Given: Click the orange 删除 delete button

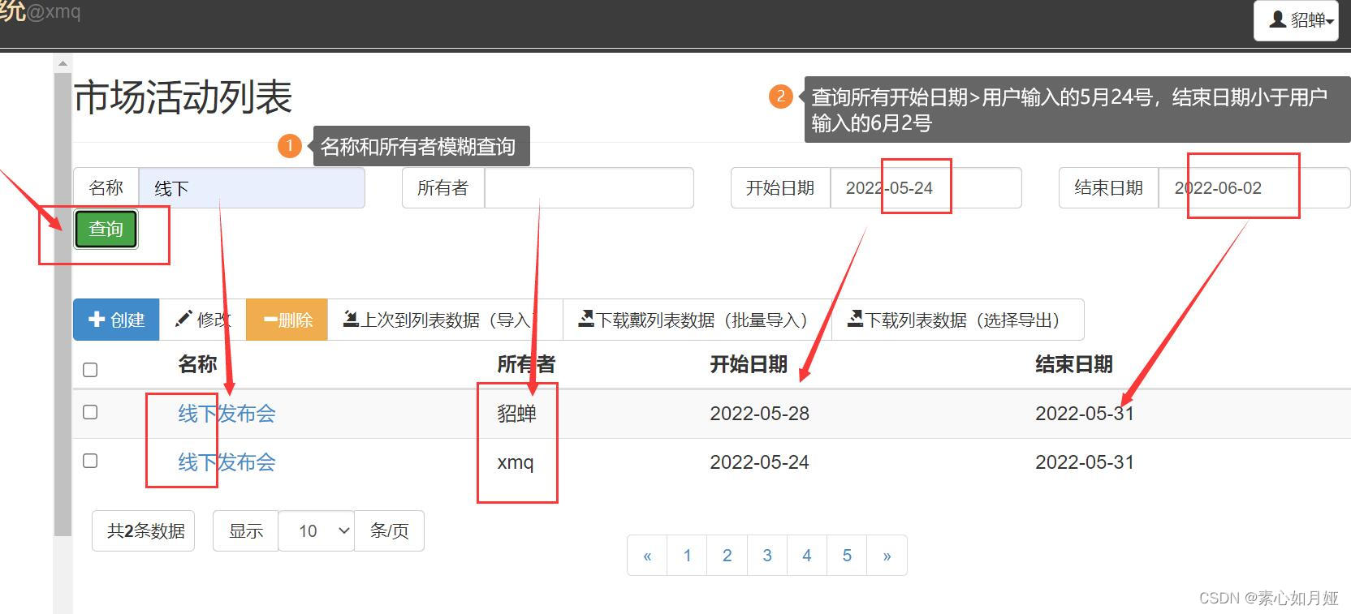Looking at the screenshot, I should [x=287, y=320].
